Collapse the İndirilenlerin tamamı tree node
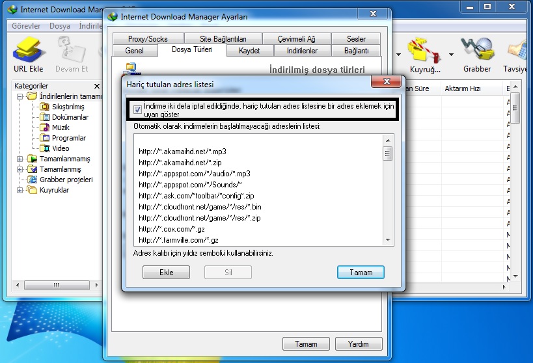The height and width of the screenshot is (363, 533). coord(20,96)
